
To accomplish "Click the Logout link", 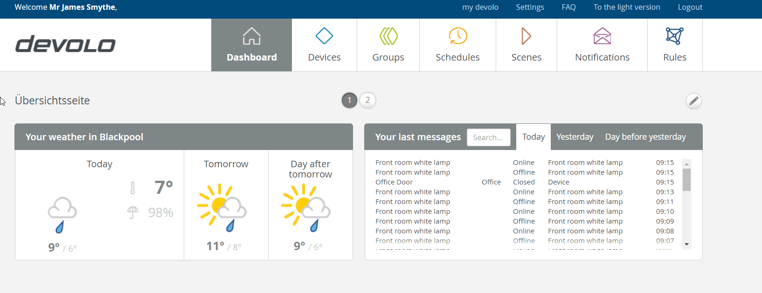I will click(x=690, y=7).
